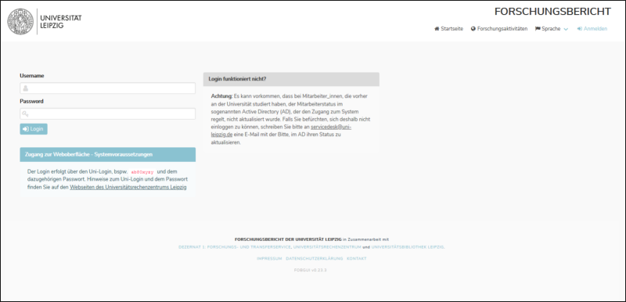The image size is (626, 302).
Task: Open the Universitätsrechenzentrum footer link
Action: [327, 247]
